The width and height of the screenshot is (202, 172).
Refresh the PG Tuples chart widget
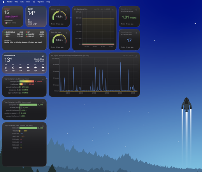pos(136,56)
